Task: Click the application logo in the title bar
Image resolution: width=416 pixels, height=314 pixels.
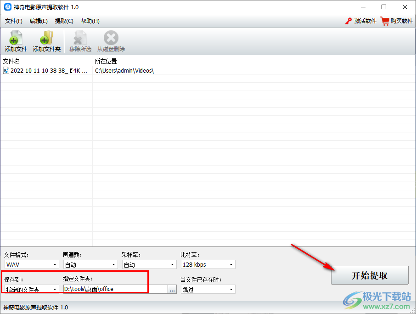Action: tap(7, 6)
